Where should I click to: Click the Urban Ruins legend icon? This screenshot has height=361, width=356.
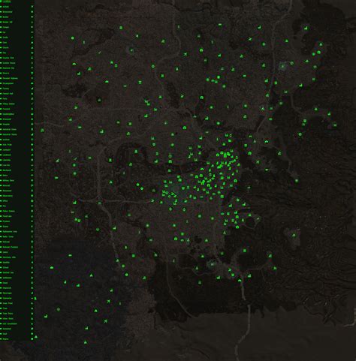coord(32,319)
